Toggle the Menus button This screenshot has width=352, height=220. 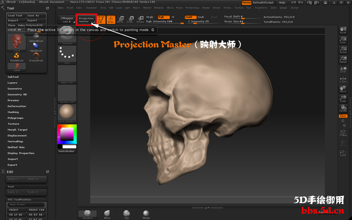click(246, 3)
